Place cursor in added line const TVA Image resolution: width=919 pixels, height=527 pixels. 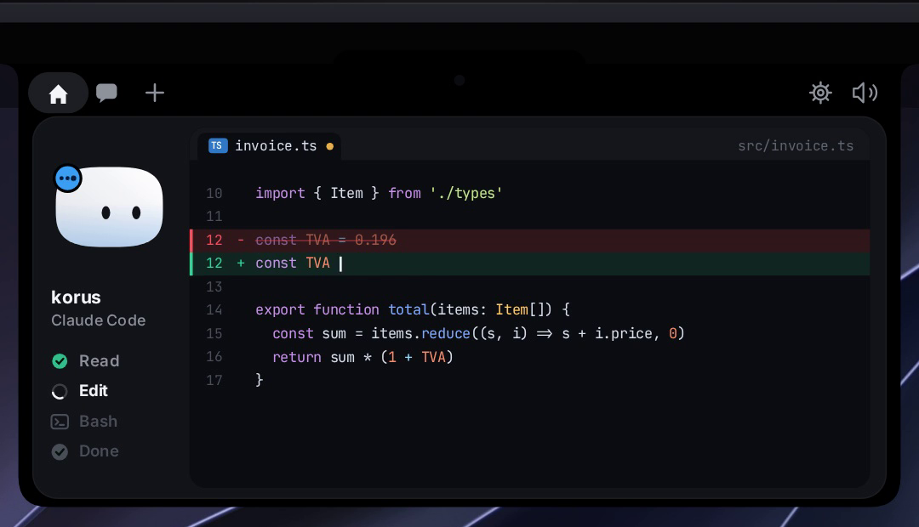pyautogui.click(x=530, y=263)
